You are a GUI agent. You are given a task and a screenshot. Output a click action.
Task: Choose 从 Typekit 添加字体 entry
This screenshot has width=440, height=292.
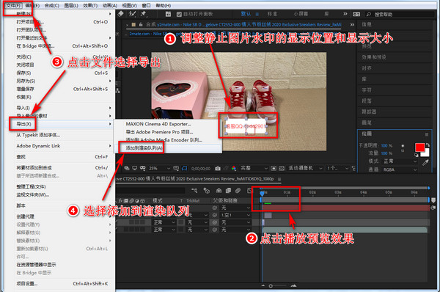tap(61, 135)
